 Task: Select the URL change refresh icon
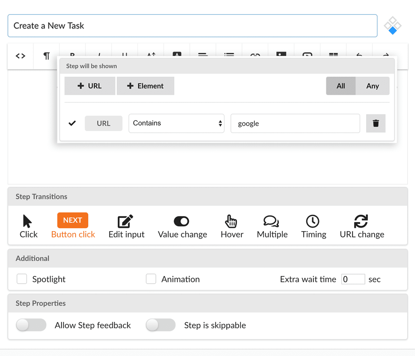coord(361,221)
